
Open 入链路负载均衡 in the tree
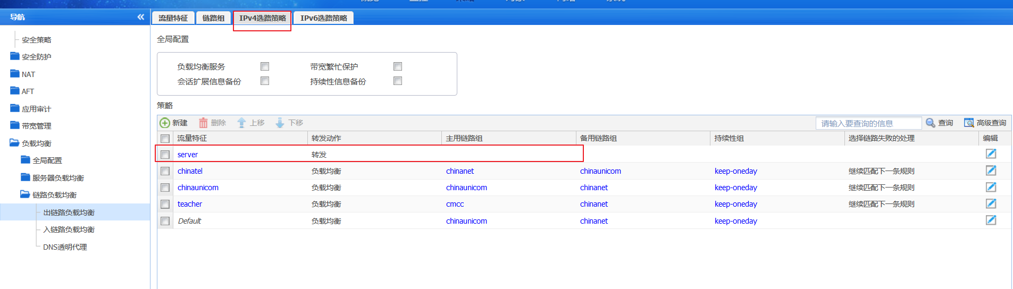[x=69, y=229]
